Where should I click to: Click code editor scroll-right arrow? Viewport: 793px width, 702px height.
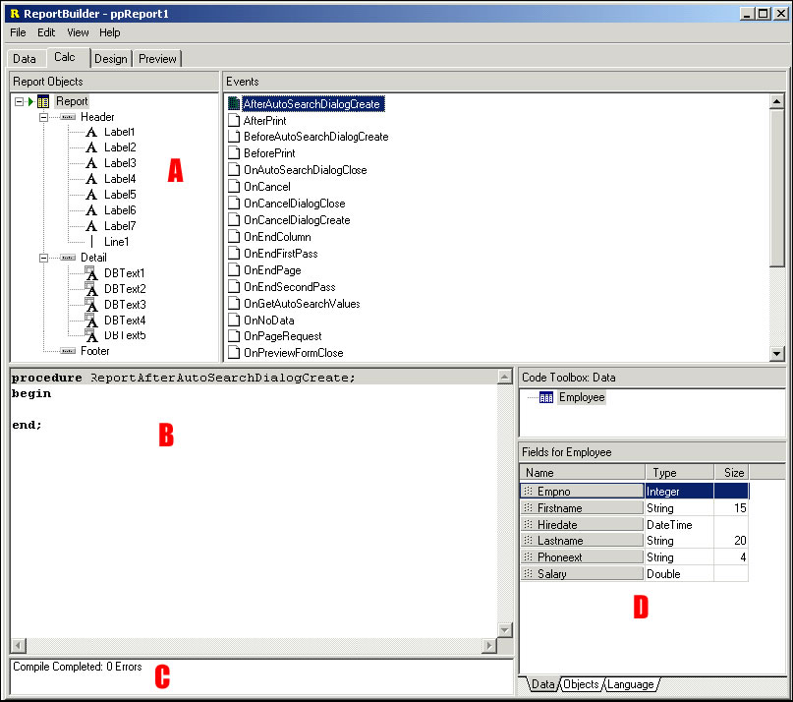[489, 645]
